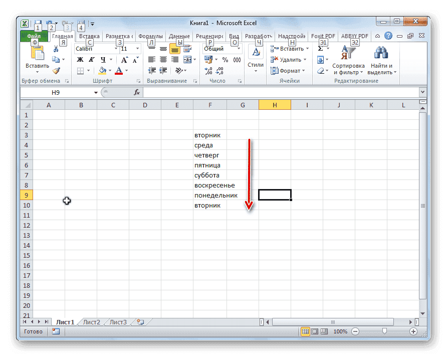Screen dimensions: 447x357
Task: Toggle underline formatting
Action: click(103, 60)
